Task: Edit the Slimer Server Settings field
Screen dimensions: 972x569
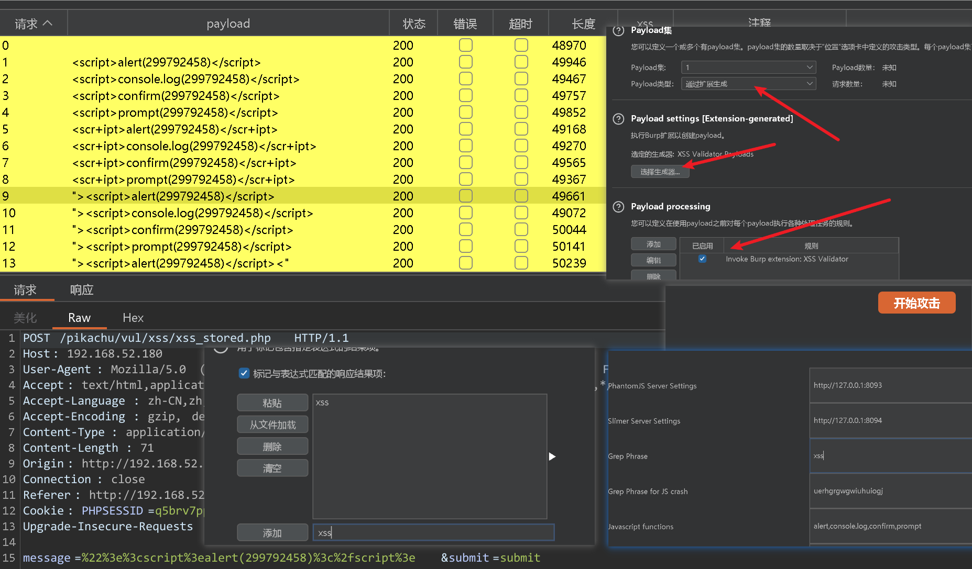Action: 890,420
